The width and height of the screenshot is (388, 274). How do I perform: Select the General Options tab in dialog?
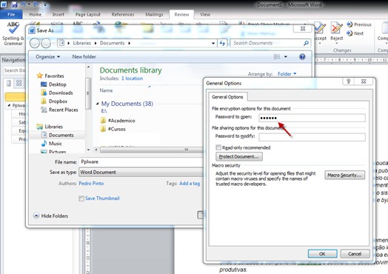pos(227,97)
